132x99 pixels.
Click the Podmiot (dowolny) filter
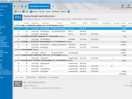coord(91,19)
